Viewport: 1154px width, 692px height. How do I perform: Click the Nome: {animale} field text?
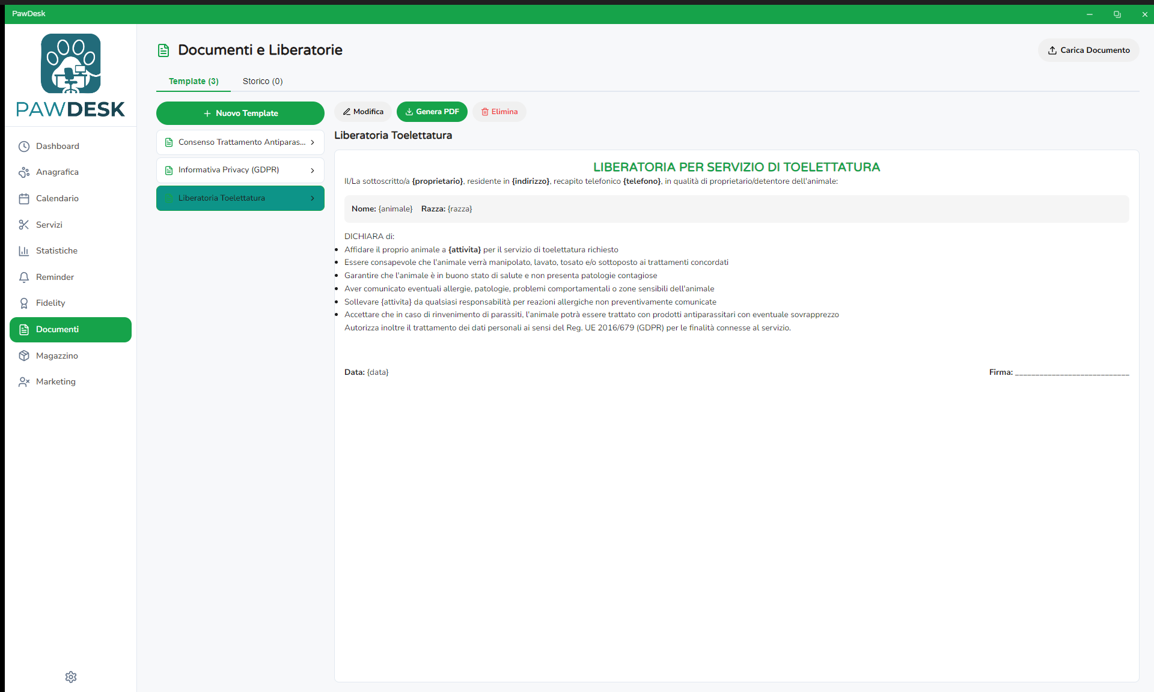pos(382,209)
